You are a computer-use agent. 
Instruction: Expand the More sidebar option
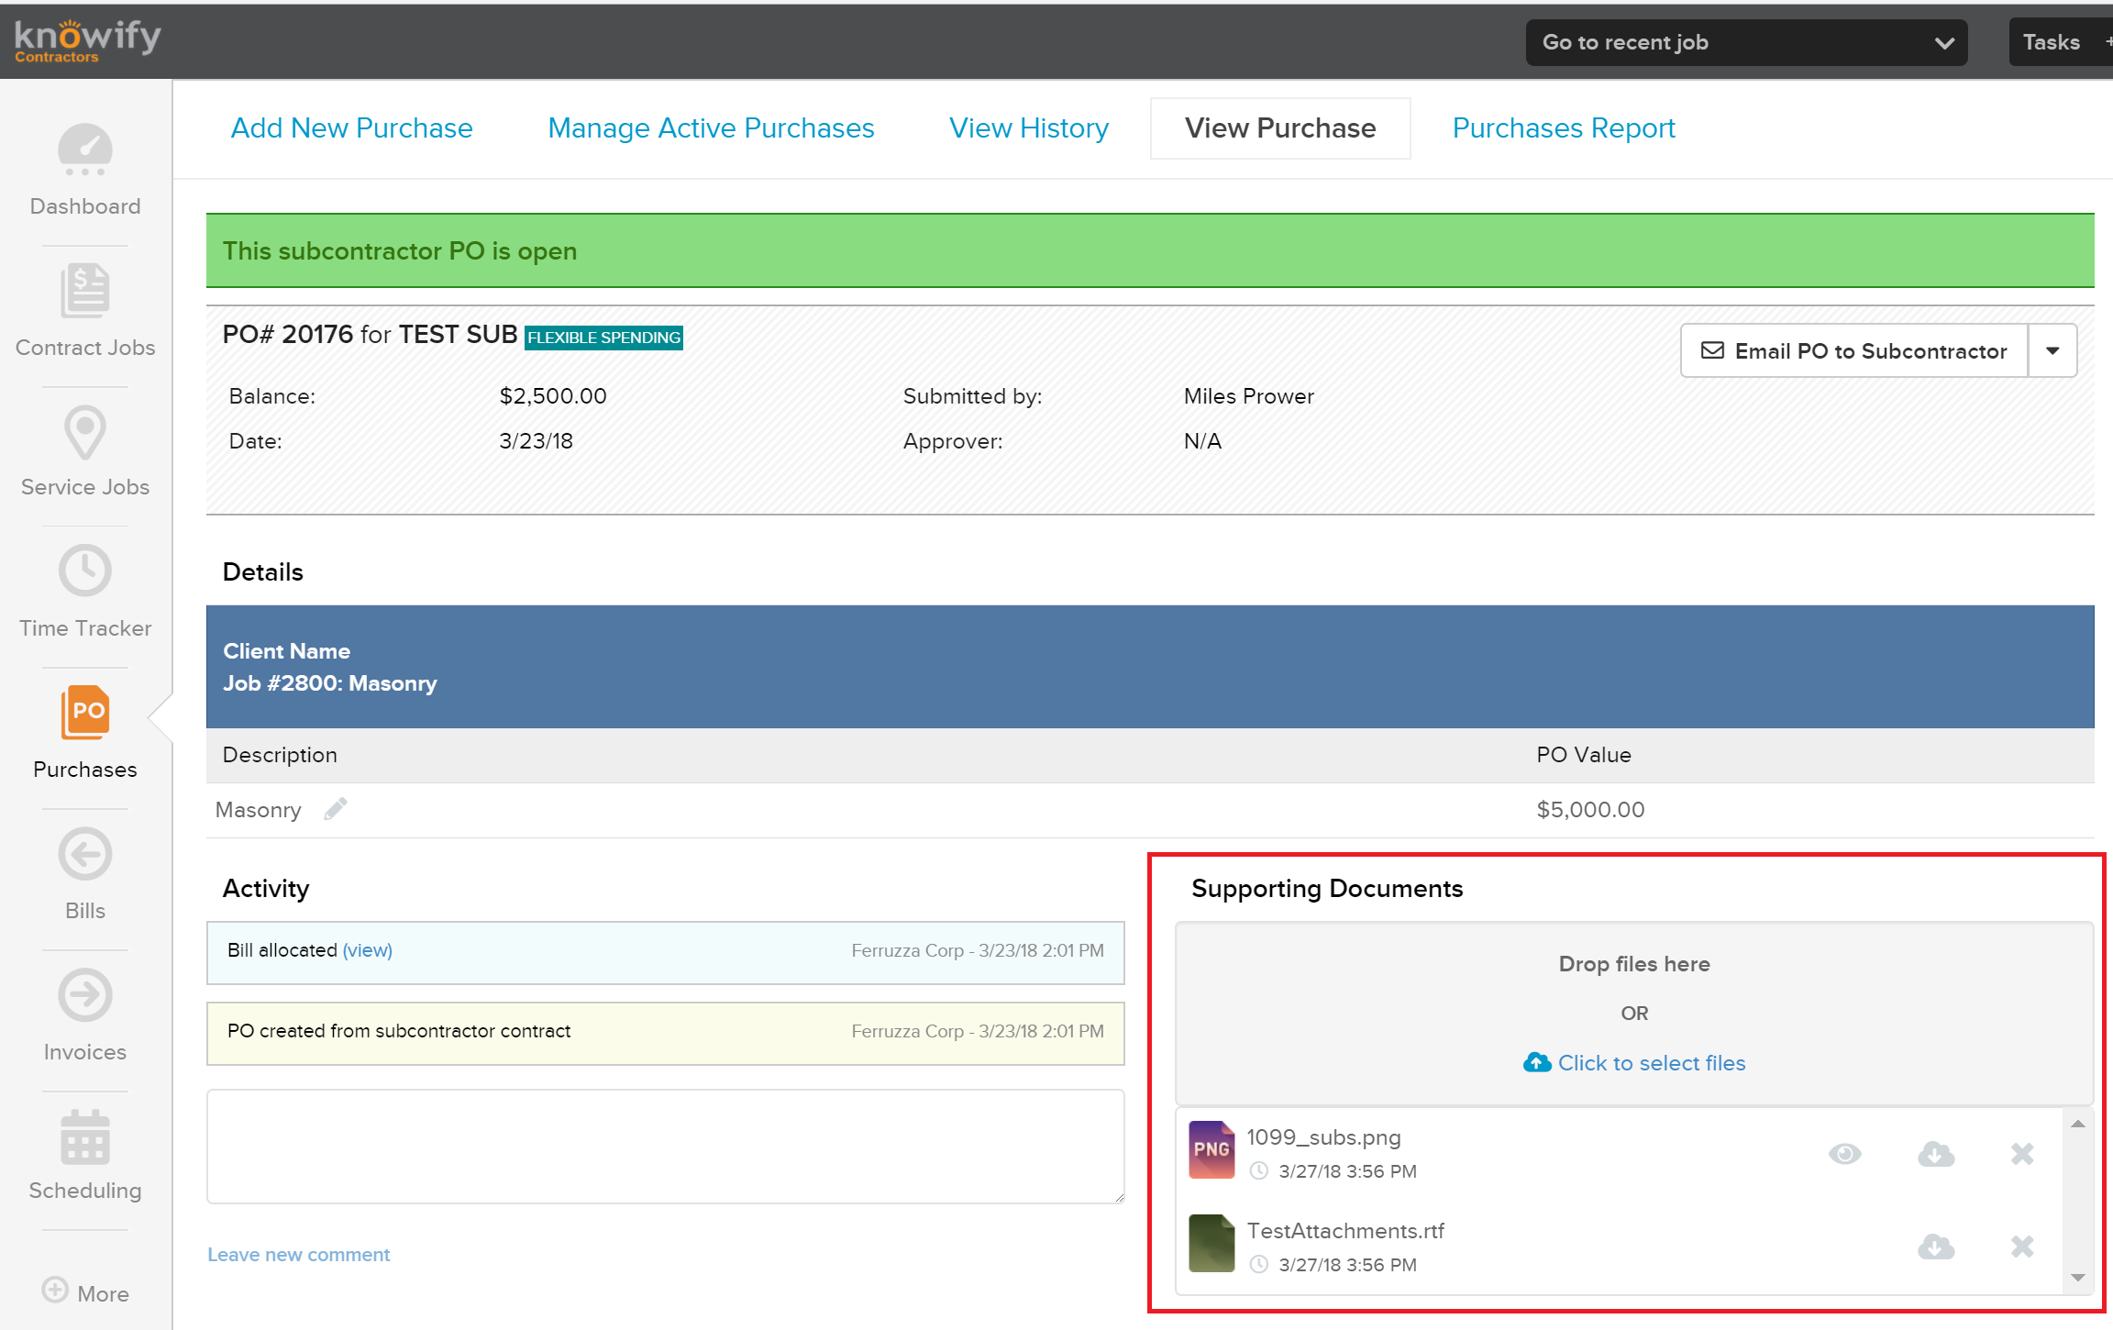(85, 1292)
